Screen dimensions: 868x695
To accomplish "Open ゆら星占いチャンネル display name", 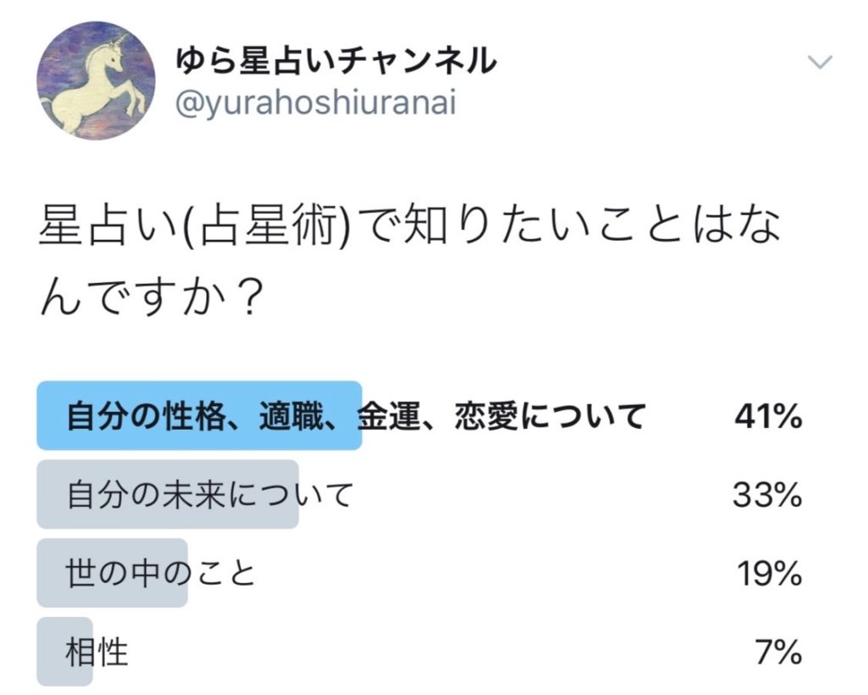I will click(336, 61).
